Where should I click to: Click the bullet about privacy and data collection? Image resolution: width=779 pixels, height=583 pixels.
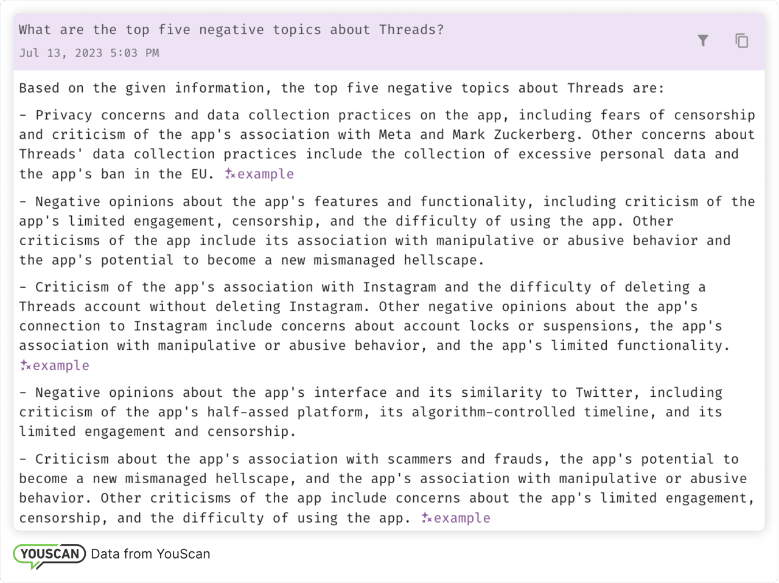(387, 144)
